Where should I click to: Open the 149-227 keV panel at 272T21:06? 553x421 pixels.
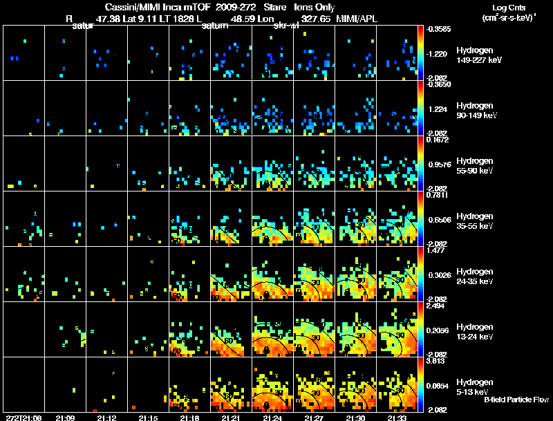[24, 53]
